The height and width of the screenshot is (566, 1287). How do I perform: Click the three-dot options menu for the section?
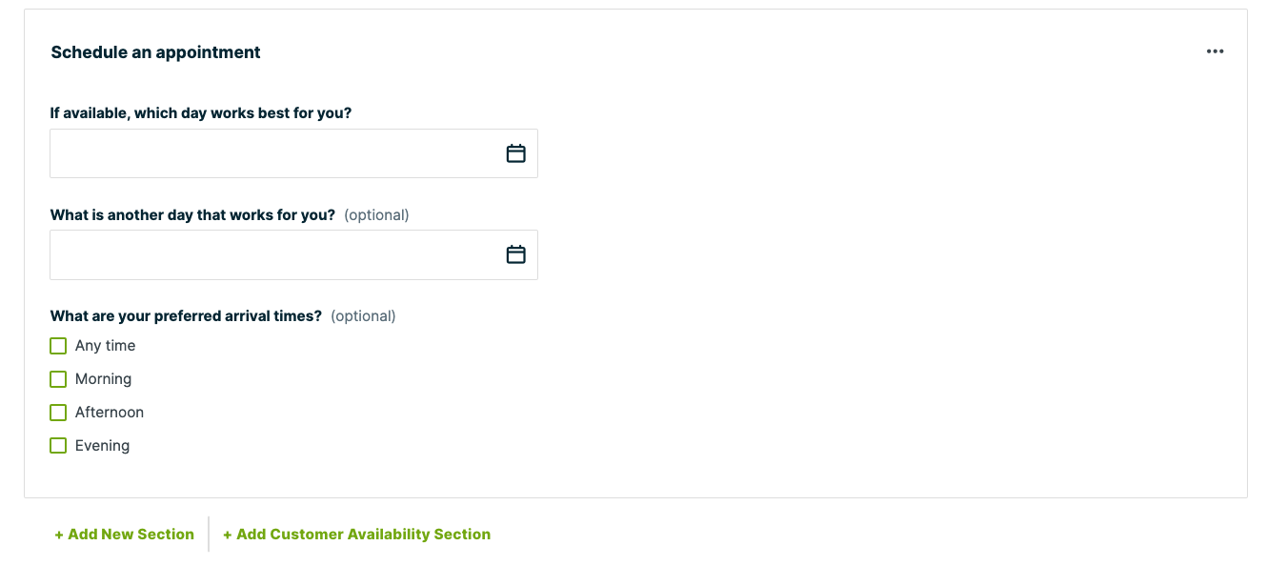click(1215, 51)
